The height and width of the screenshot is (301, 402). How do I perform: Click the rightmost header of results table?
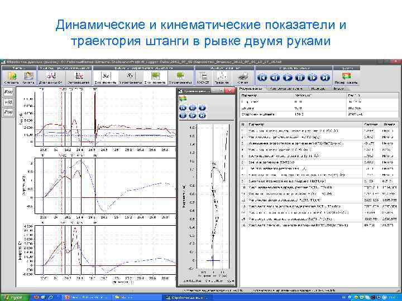coord(389,124)
